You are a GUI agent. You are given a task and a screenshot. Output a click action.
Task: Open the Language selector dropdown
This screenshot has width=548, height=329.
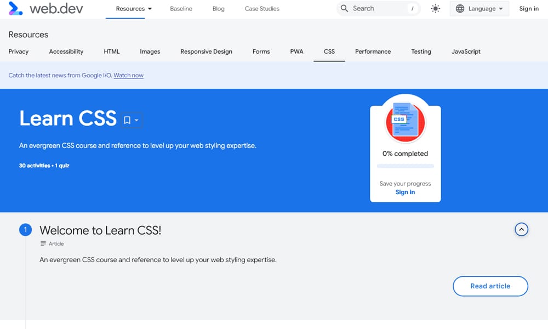click(480, 9)
